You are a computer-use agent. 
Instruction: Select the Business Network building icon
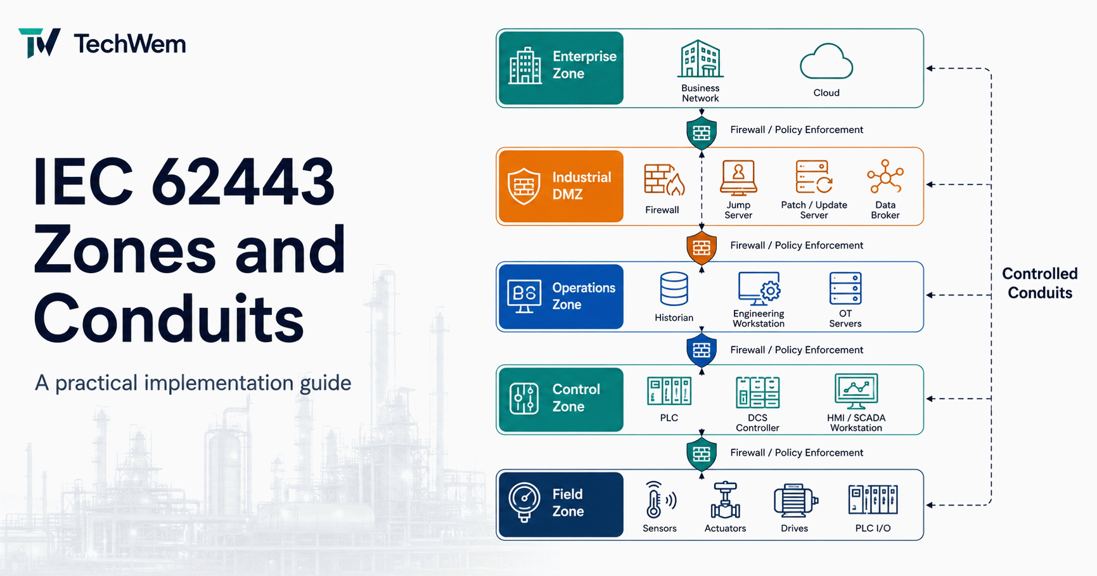700,58
